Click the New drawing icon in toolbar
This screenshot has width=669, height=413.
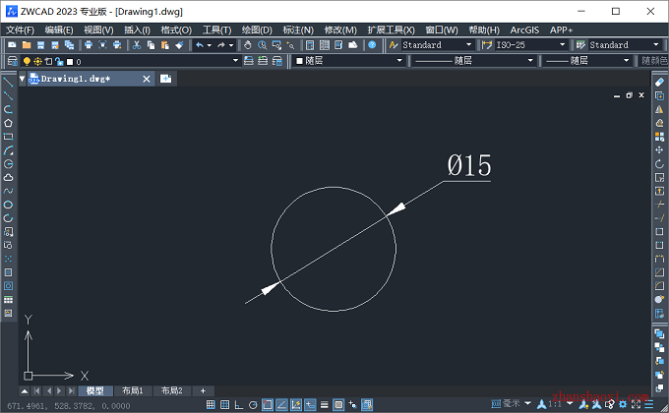pyautogui.click(x=12, y=45)
